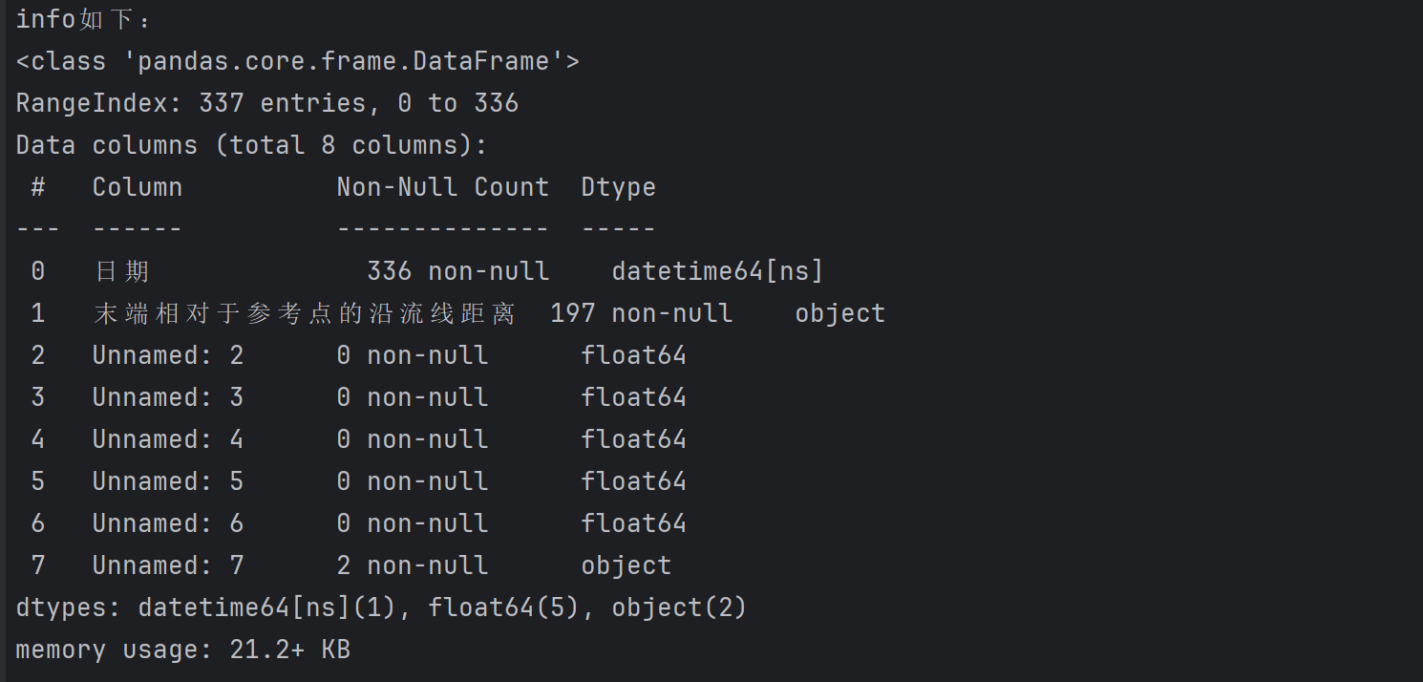Click the 'Unnamed: 6' column name
This screenshot has height=682, width=1423.
click(x=167, y=524)
